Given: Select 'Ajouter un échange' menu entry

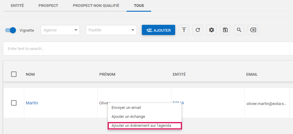Looking at the screenshot, I should pos(128,117).
